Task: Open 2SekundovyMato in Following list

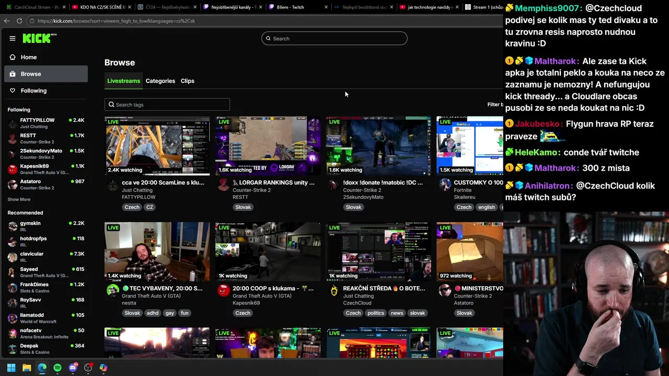Action: click(46, 154)
